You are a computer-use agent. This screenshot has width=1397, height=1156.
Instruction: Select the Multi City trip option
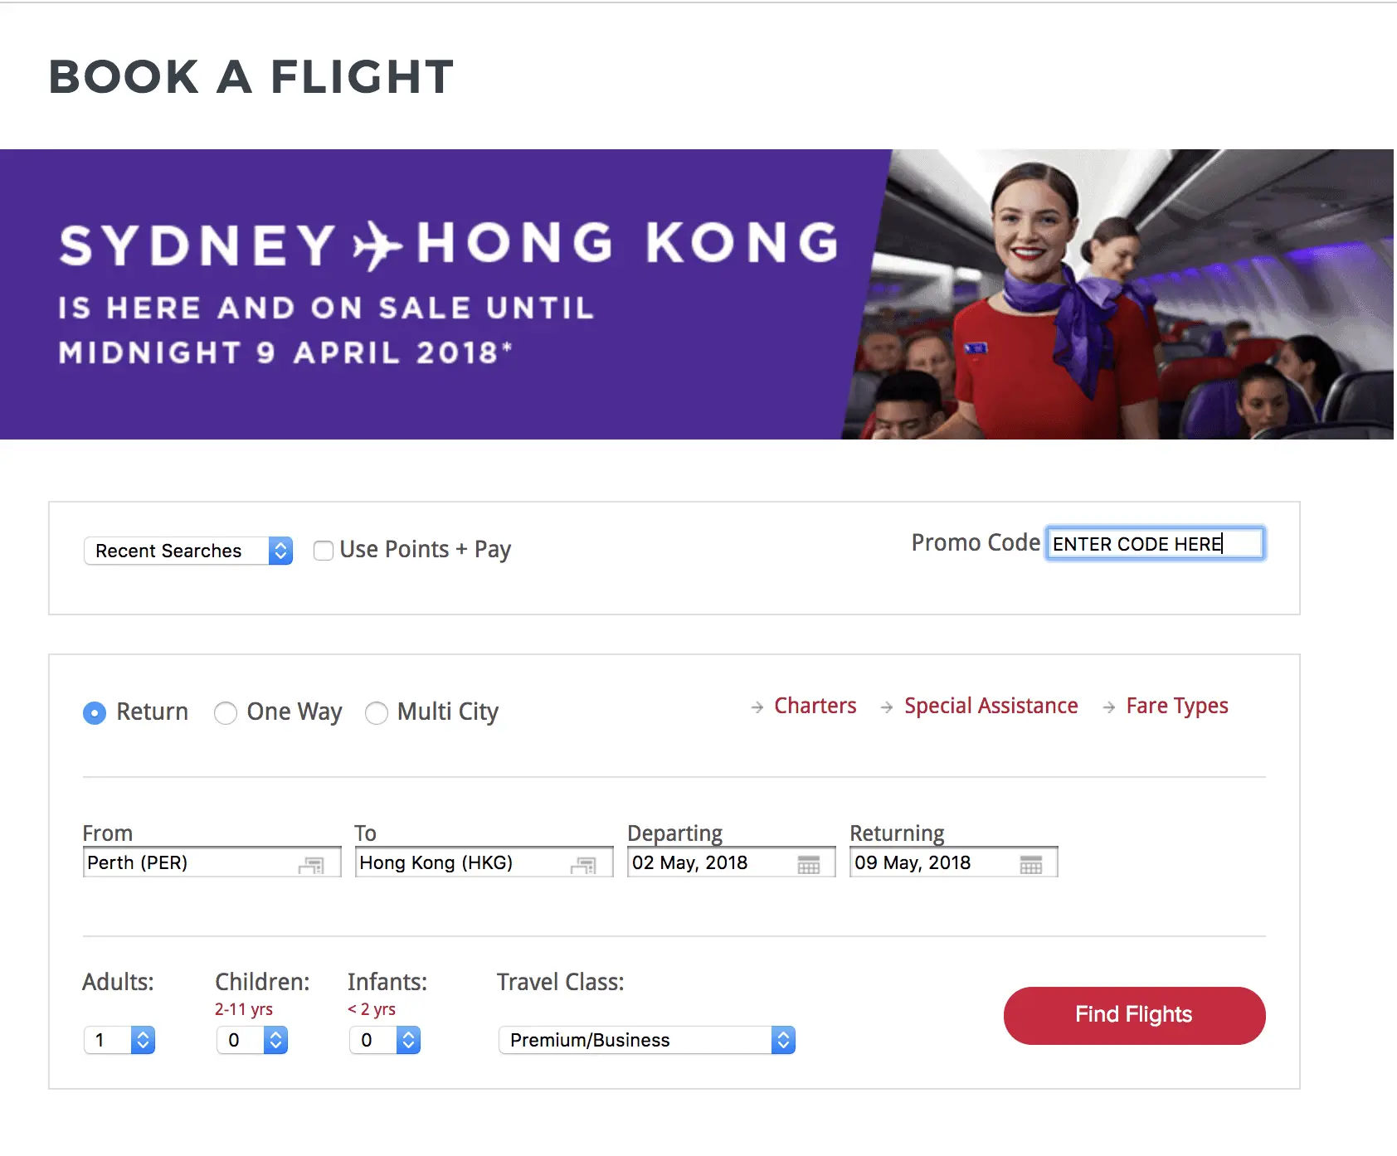(x=377, y=712)
